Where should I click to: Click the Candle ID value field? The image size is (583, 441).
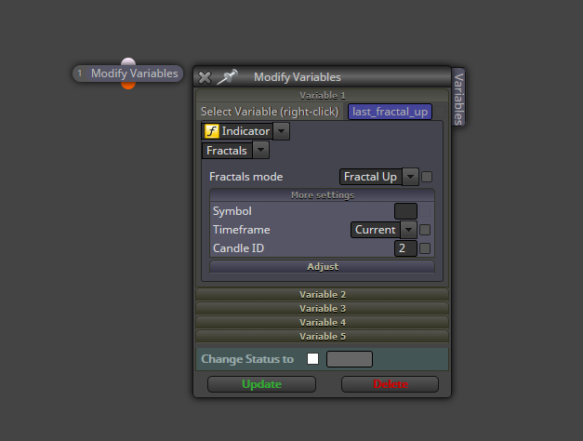click(x=405, y=248)
